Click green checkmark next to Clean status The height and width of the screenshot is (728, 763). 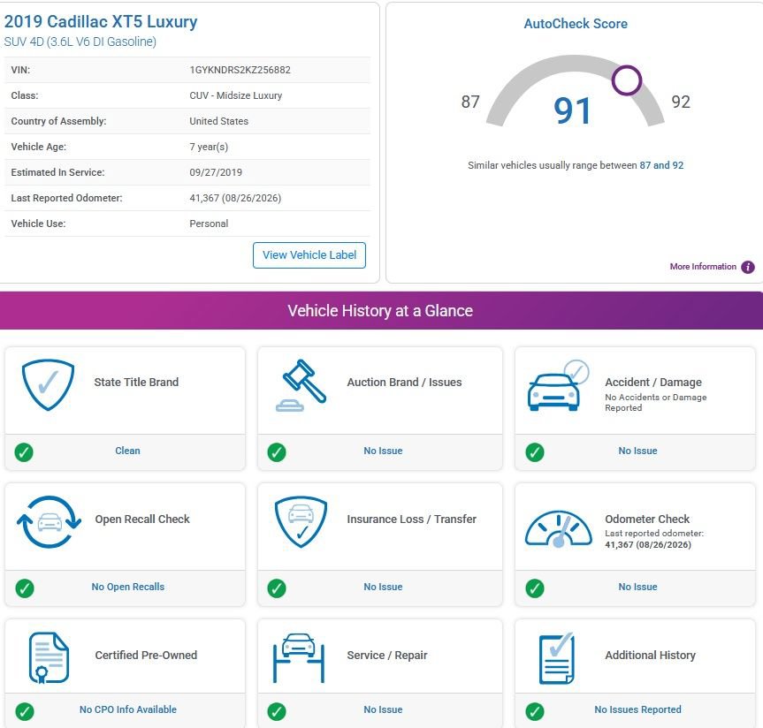24,451
